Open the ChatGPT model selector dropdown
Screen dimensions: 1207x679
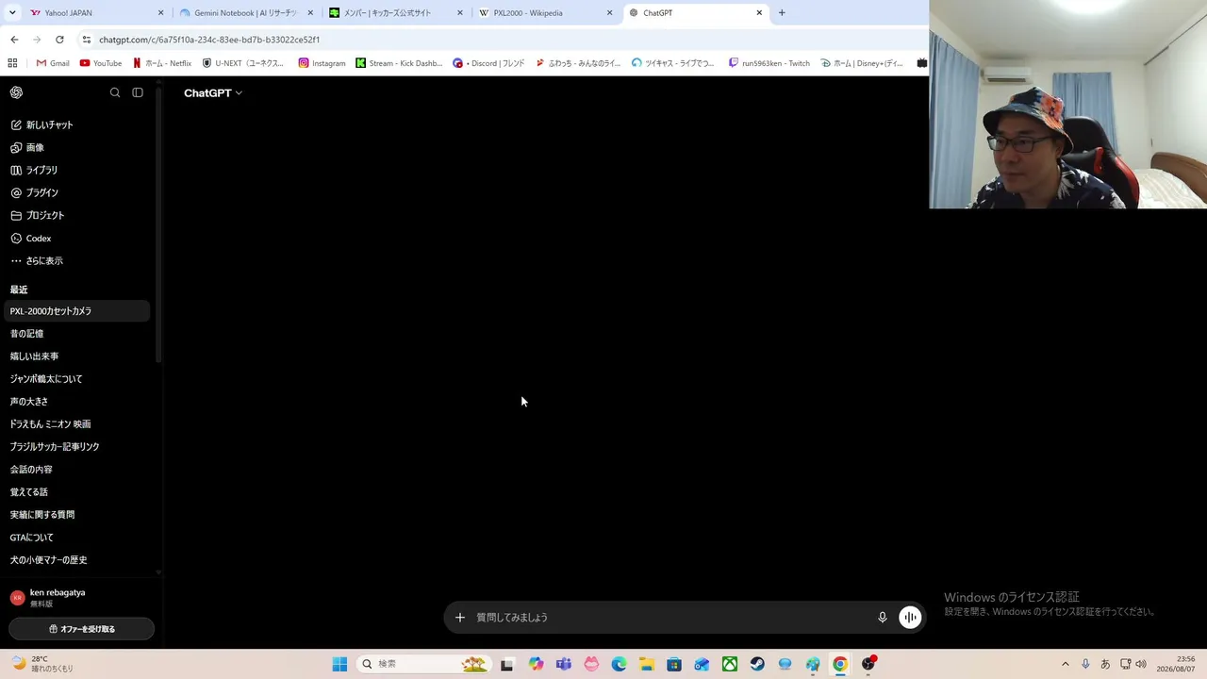tap(213, 92)
